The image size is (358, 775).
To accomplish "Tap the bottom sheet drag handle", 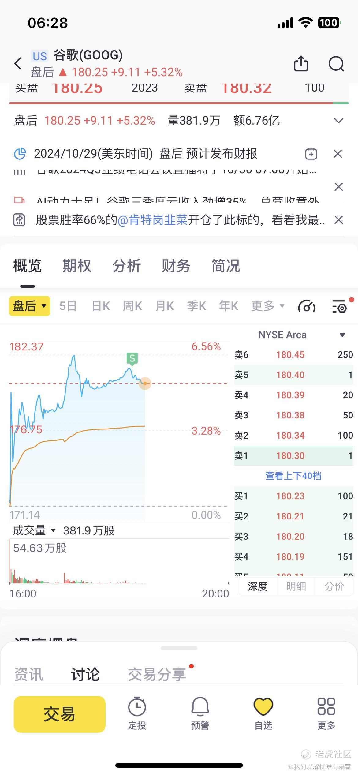I will (x=179, y=648).
